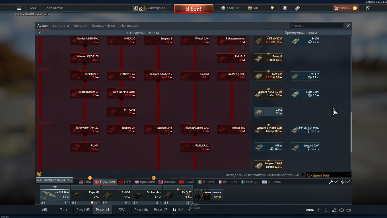The image size is (387, 218).
Task: Select the KPz-70/M48 Super group card
Action: pos(122,94)
